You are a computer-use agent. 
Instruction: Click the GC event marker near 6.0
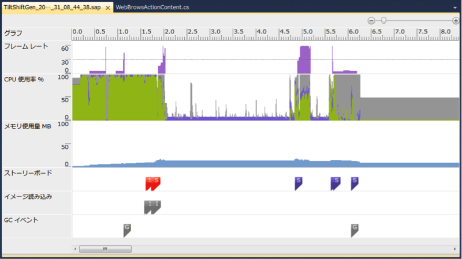point(355,231)
